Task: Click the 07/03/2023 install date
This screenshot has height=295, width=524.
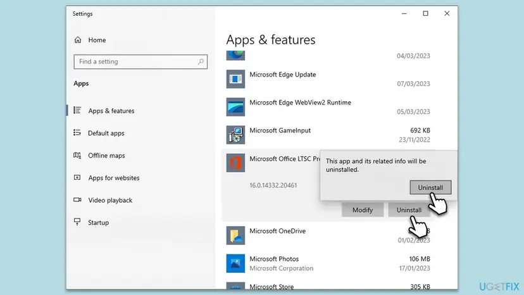Action: point(413,84)
